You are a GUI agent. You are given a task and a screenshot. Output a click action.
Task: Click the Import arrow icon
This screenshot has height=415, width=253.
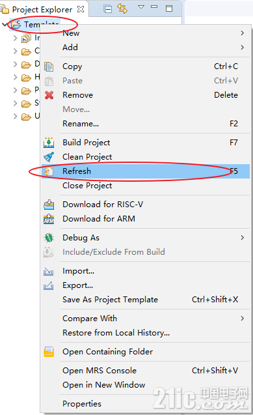point(49,272)
